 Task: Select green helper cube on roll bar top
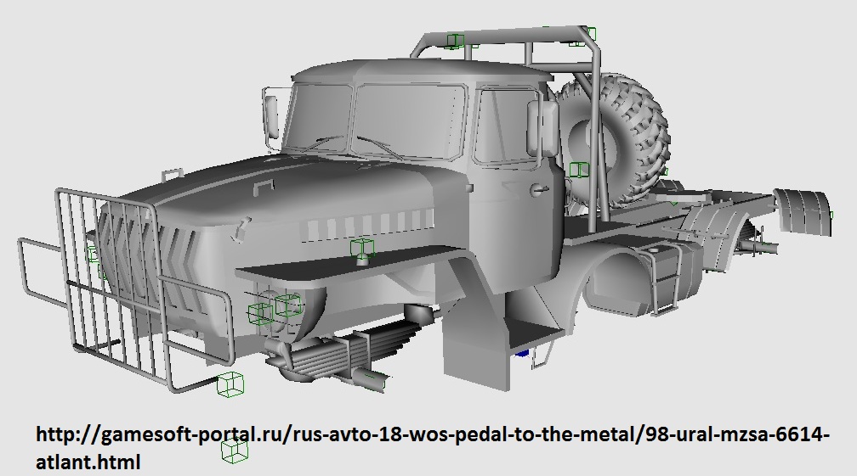pyautogui.click(x=455, y=42)
